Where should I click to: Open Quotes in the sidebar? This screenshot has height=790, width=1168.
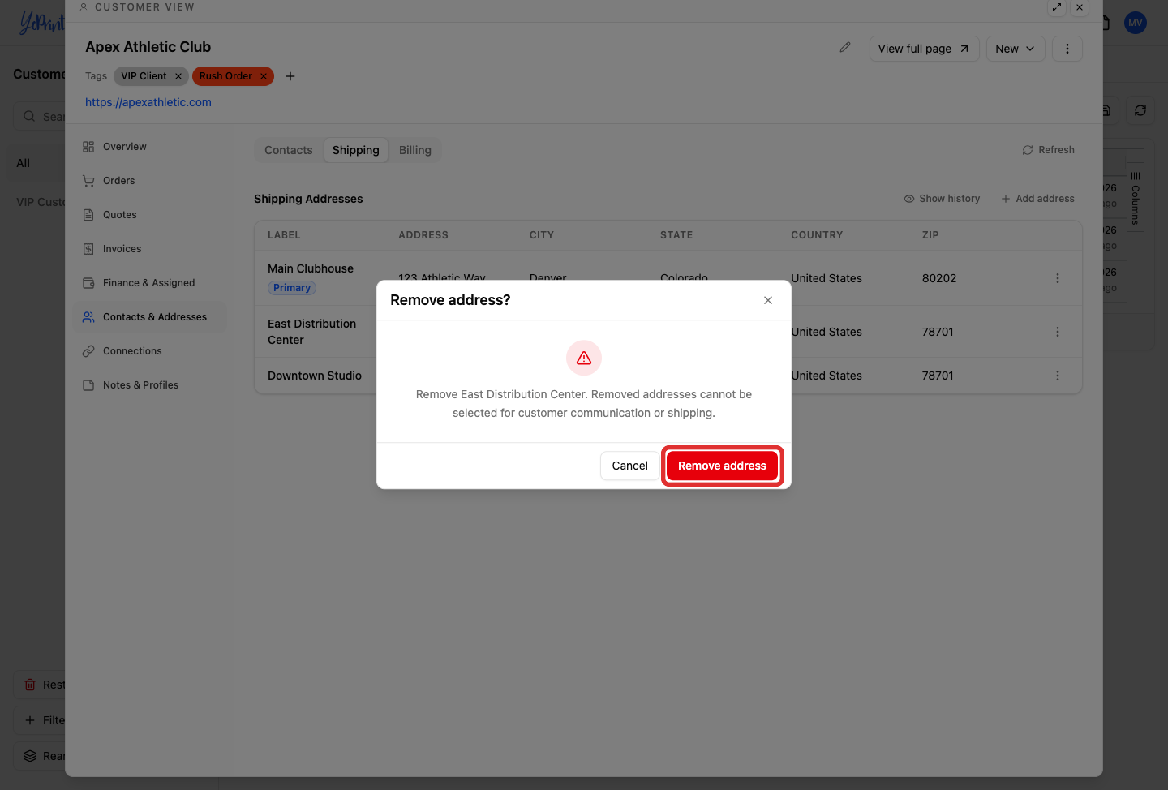click(149, 215)
